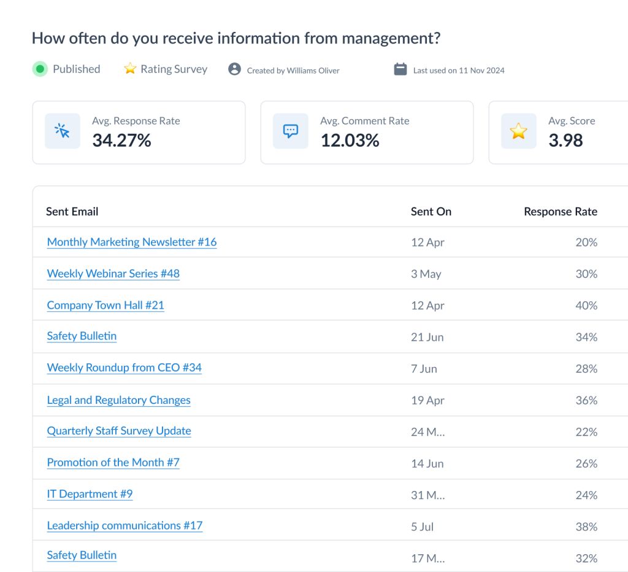The height and width of the screenshot is (572, 628).
Task: Open the Quarterly Staff Survey Update email
Action: pyautogui.click(x=118, y=431)
